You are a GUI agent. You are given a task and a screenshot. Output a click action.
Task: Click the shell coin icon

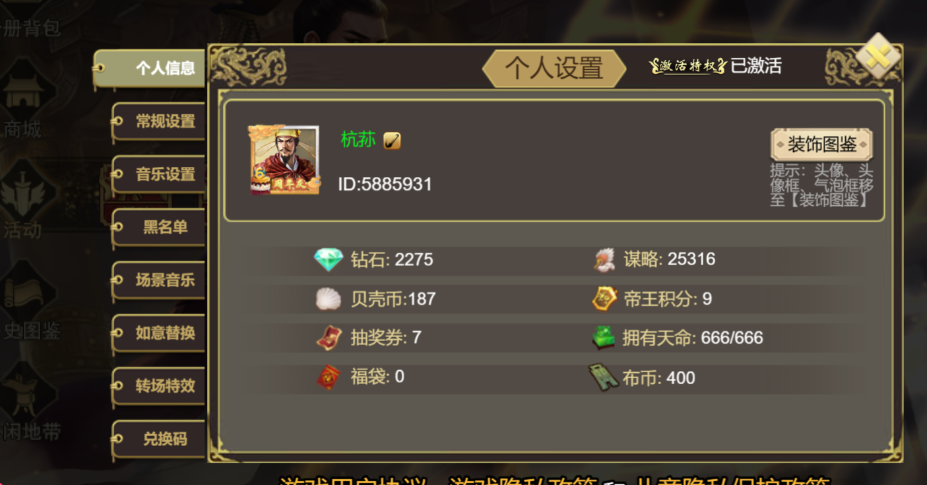coord(328,299)
